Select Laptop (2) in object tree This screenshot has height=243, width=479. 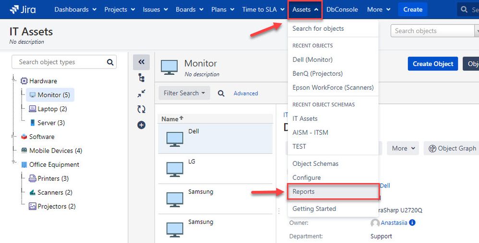(x=48, y=109)
